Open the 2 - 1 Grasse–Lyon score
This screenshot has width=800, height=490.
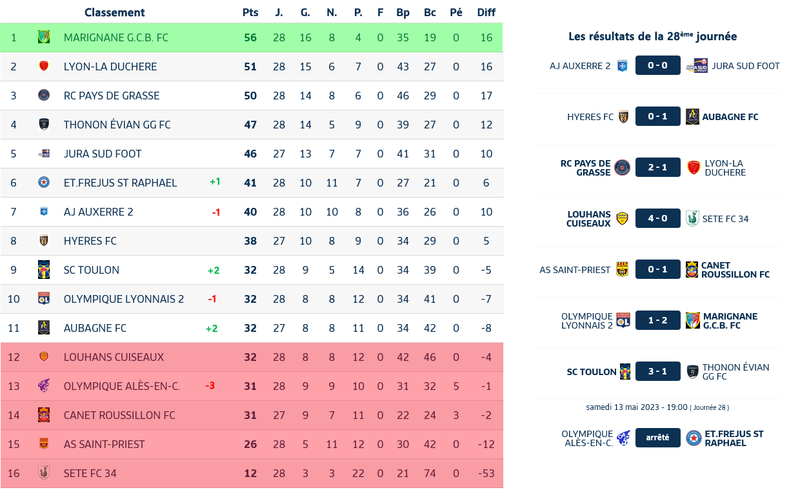tap(657, 168)
